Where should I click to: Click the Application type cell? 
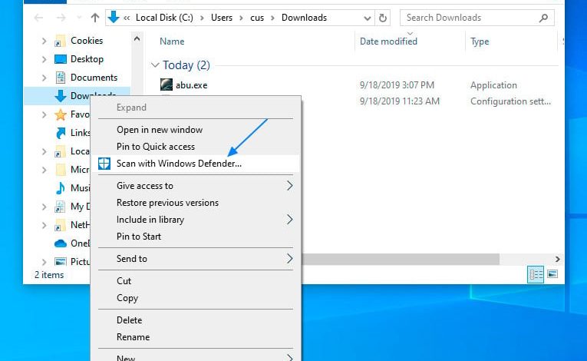[493, 85]
